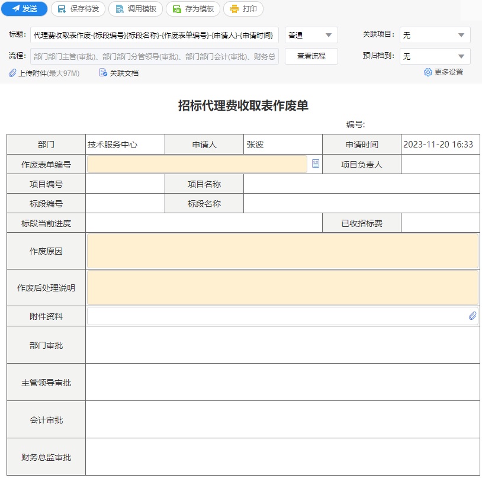482x478 pixels.
Task: Click the 打印 print button
Action: pos(243,9)
